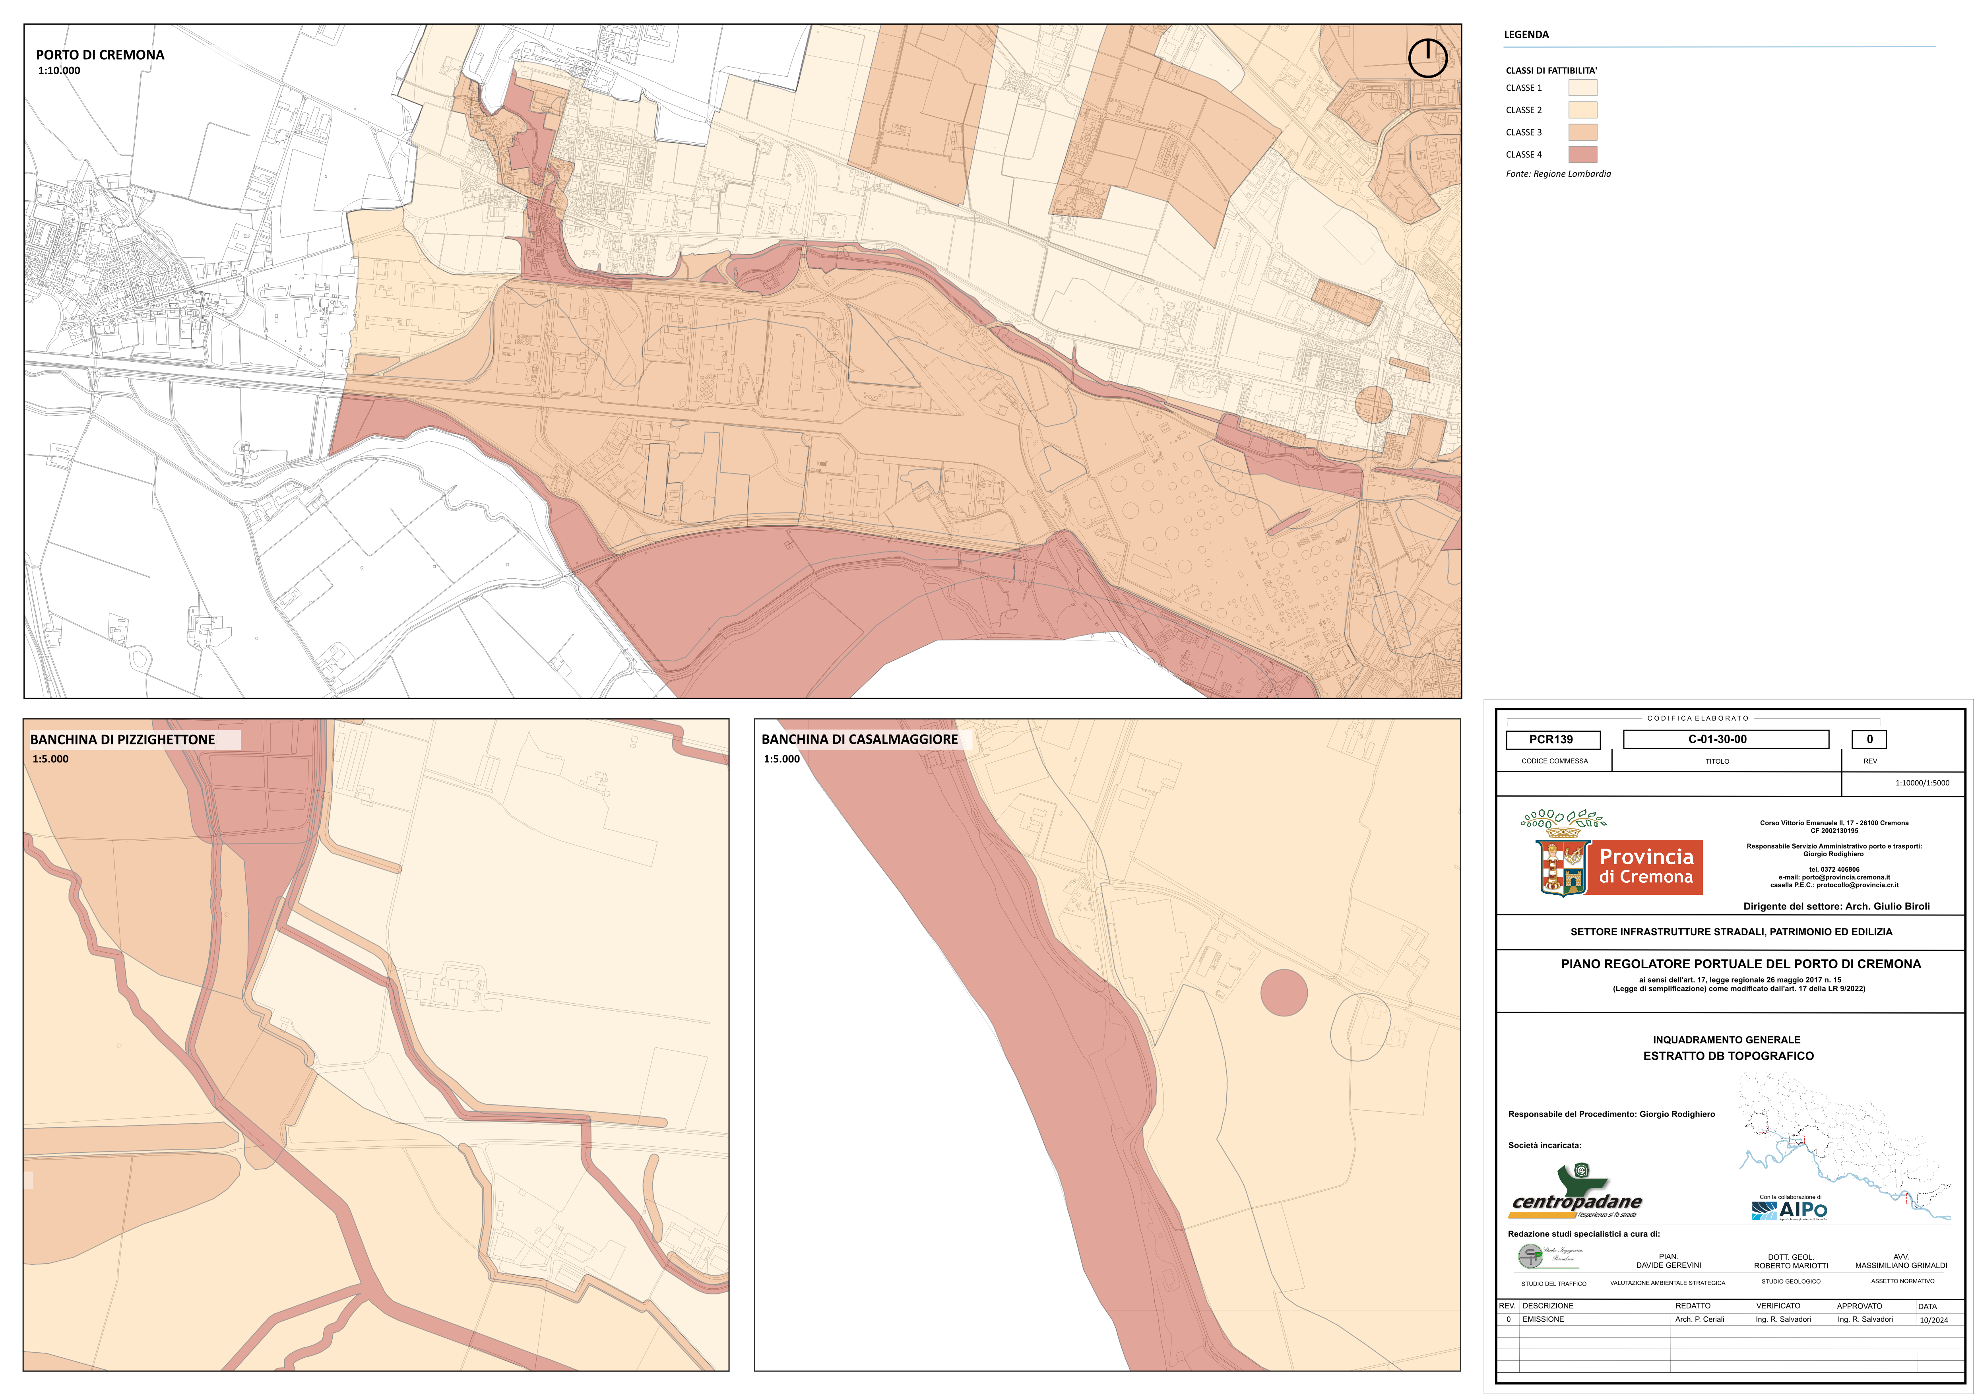Click the AIPo logo
This screenshot has width=1974, height=1394.
(1789, 1210)
